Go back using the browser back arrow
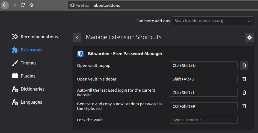 5,5
